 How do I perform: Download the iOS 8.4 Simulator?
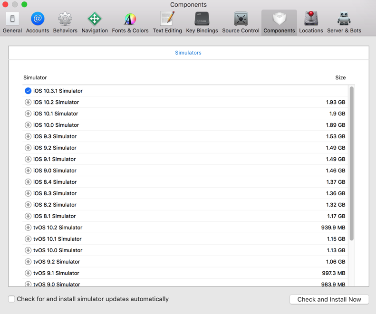coord(28,182)
